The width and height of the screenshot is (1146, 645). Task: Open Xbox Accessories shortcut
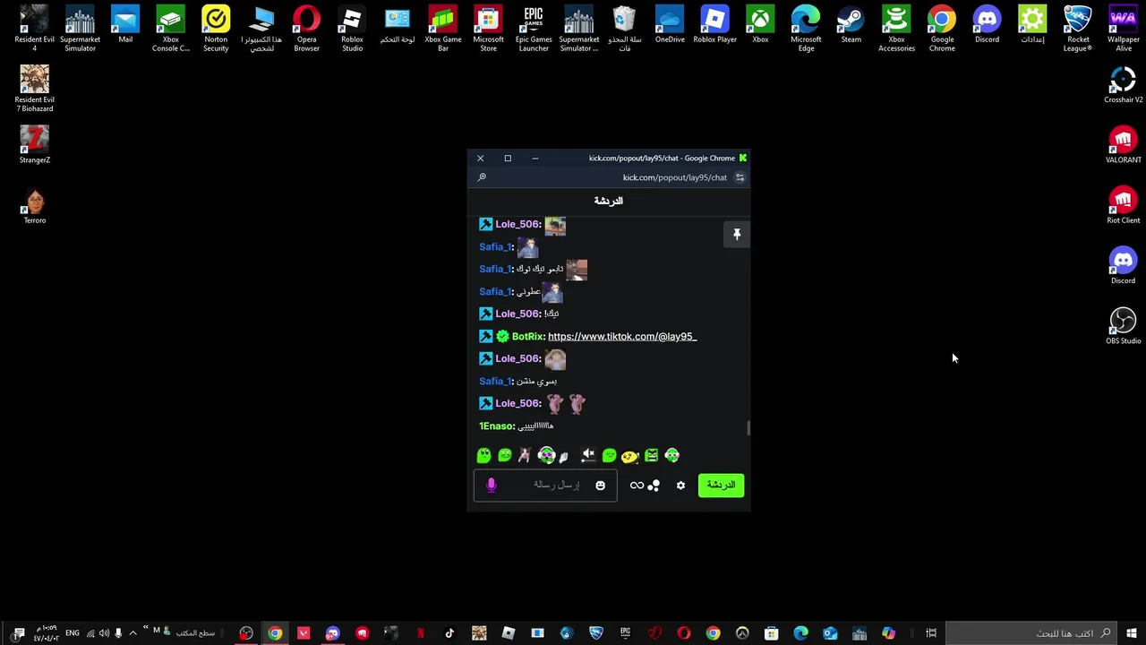[896, 29]
